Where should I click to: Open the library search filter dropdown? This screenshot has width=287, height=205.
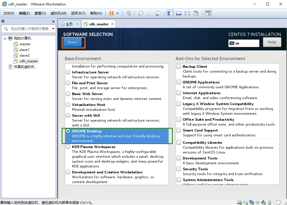(x=53, y=29)
